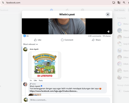Viewport: 129px width, 103px height.
Task: Click the verified badge next to Wiwin Jayanti
Action: click(x=42, y=86)
